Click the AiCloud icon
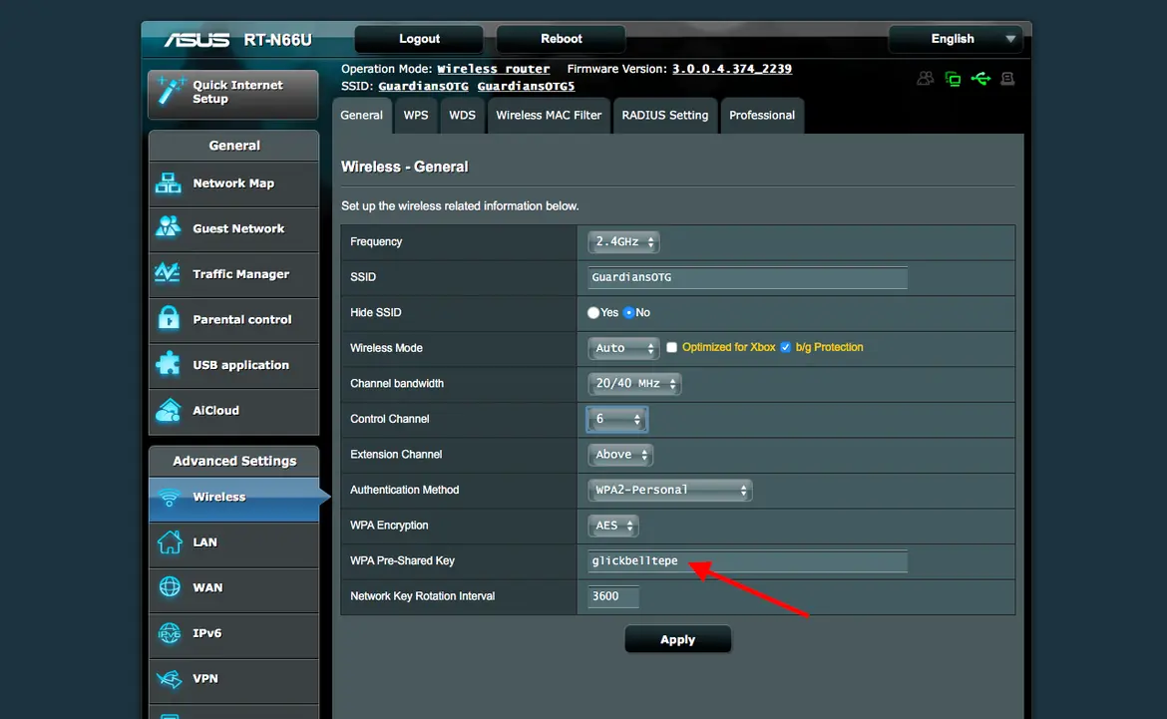 click(x=169, y=410)
